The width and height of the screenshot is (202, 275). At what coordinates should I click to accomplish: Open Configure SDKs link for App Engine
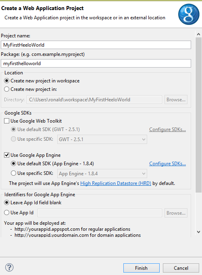pyautogui.click(x=167, y=164)
